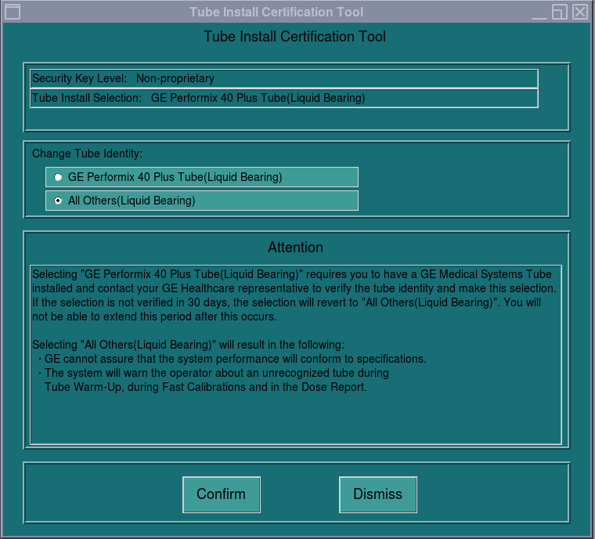This screenshot has width=595, height=539.
Task: Maximize the Tube Install Certification Tool window
Action: [x=559, y=12]
